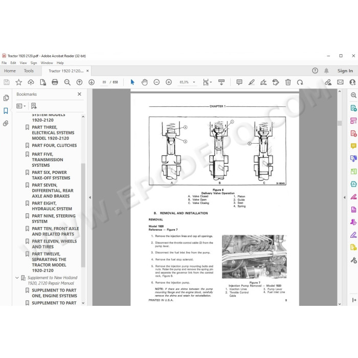Screen dimensions: 358x358
Task: Open the notifications bell
Action: (x=326, y=71)
